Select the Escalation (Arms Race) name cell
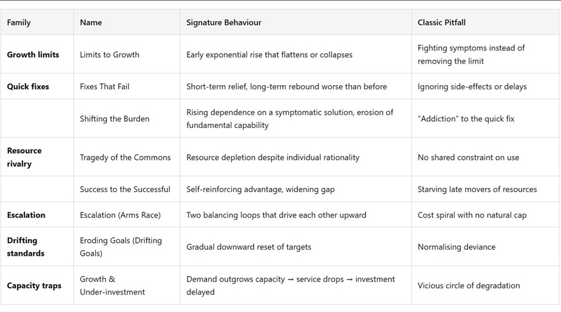 [120, 215]
